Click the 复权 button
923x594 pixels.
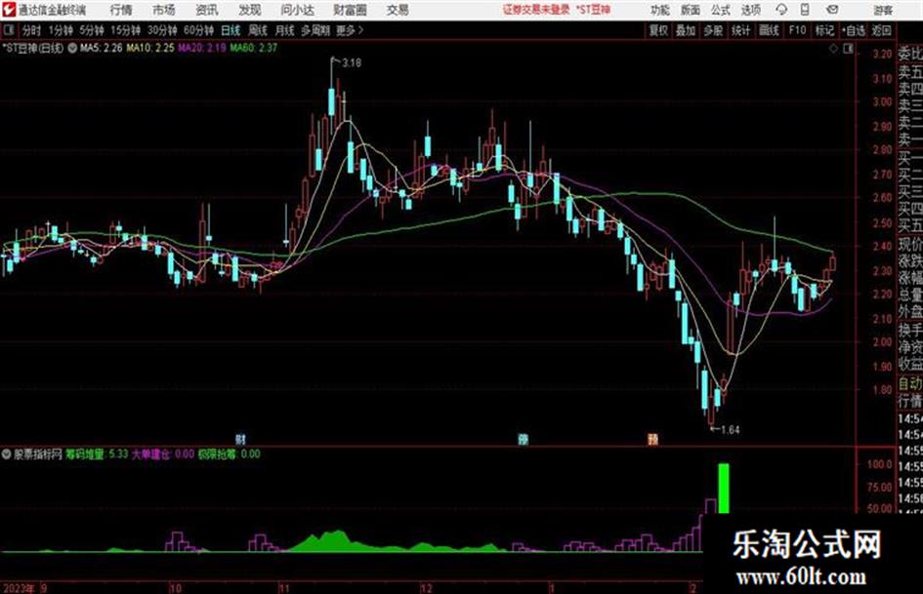[658, 30]
